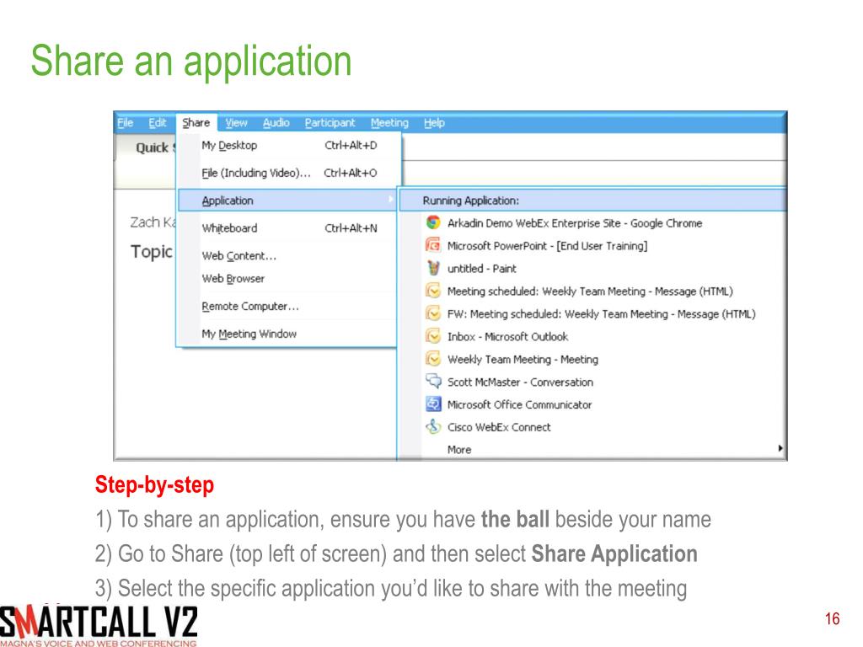Open the Edit menu

[157, 123]
